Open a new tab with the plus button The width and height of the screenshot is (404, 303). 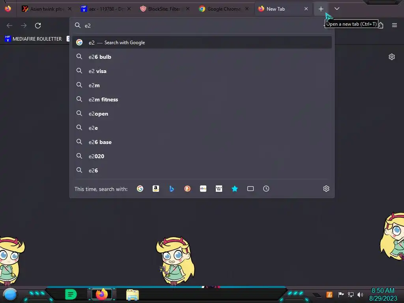321,9
